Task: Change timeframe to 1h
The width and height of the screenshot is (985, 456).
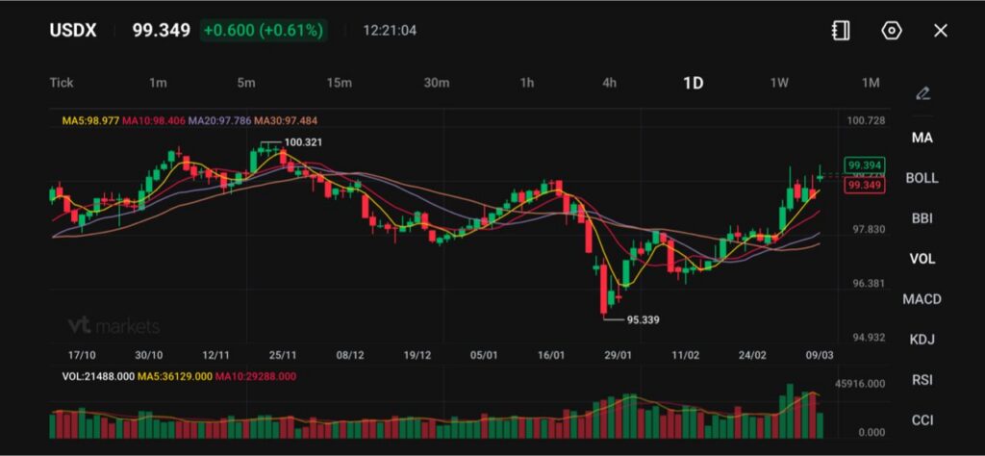Action: (x=527, y=83)
